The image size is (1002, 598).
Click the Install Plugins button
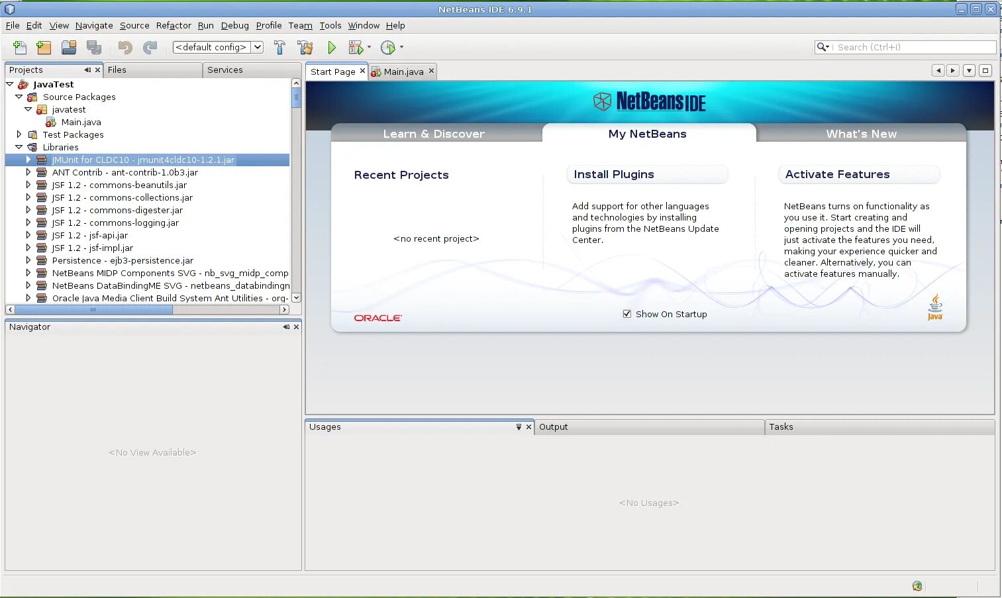coord(647,174)
